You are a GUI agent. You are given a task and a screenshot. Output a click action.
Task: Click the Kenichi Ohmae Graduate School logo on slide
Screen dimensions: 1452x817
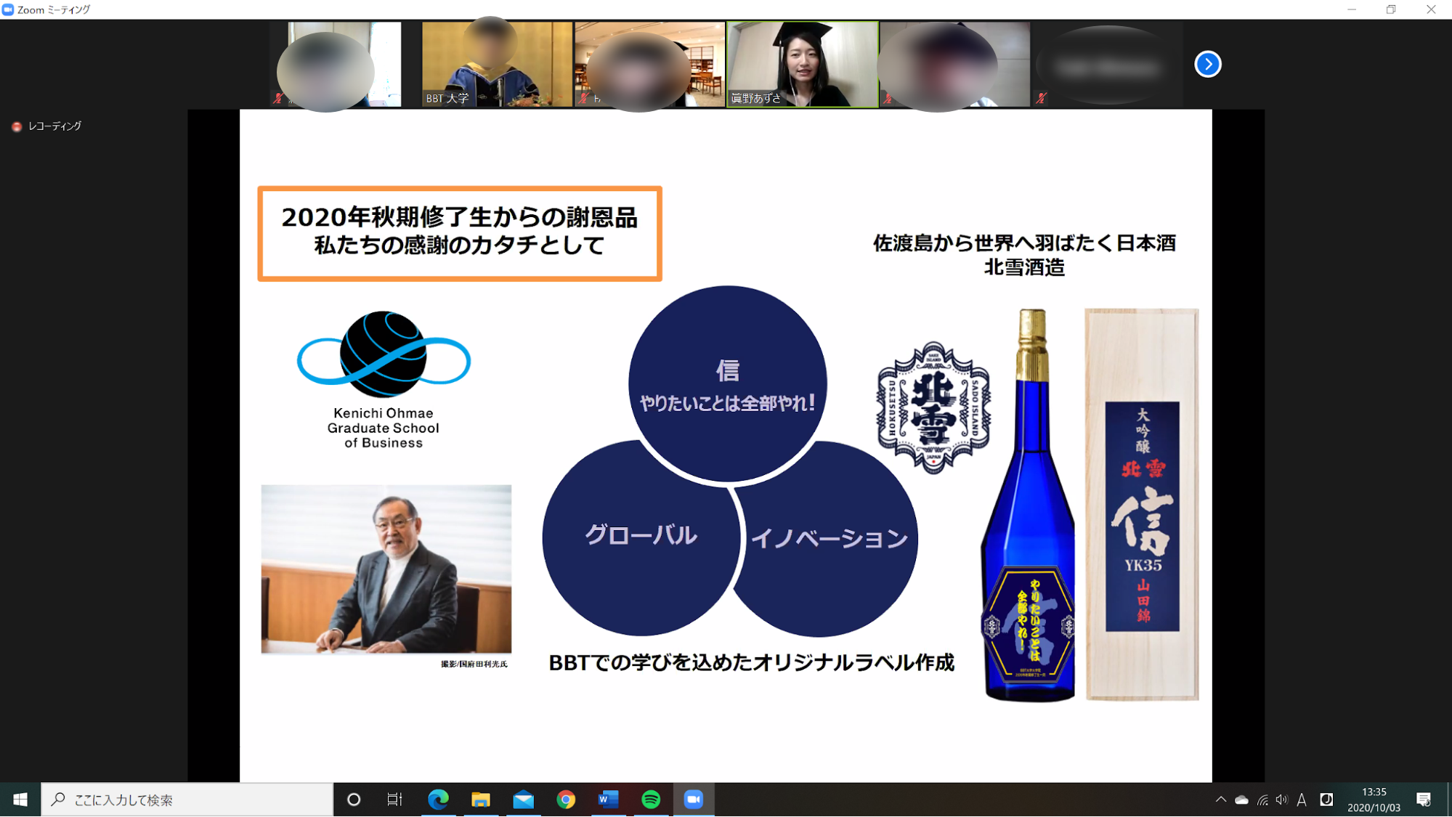[x=384, y=381]
